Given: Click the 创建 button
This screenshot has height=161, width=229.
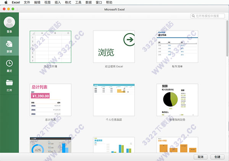Looking at the screenshot, I should pos(218,157).
